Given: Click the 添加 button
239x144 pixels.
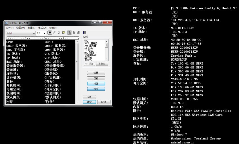Looking at the screenshot, I should coord(89,64).
